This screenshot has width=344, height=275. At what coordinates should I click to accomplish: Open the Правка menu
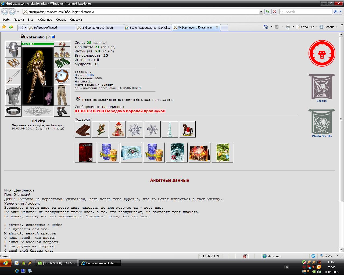coord(19,20)
